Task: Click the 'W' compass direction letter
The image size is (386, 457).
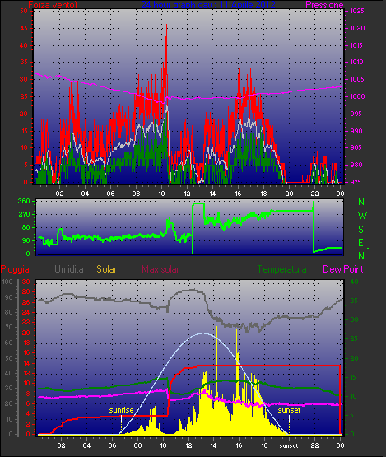Action: [x=362, y=216]
